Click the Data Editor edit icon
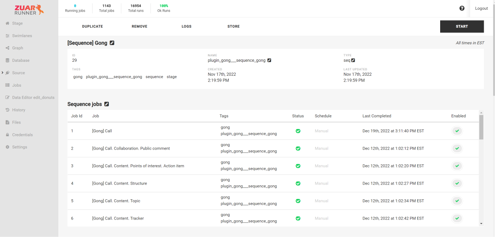This screenshot has width=495, height=237. [7, 98]
